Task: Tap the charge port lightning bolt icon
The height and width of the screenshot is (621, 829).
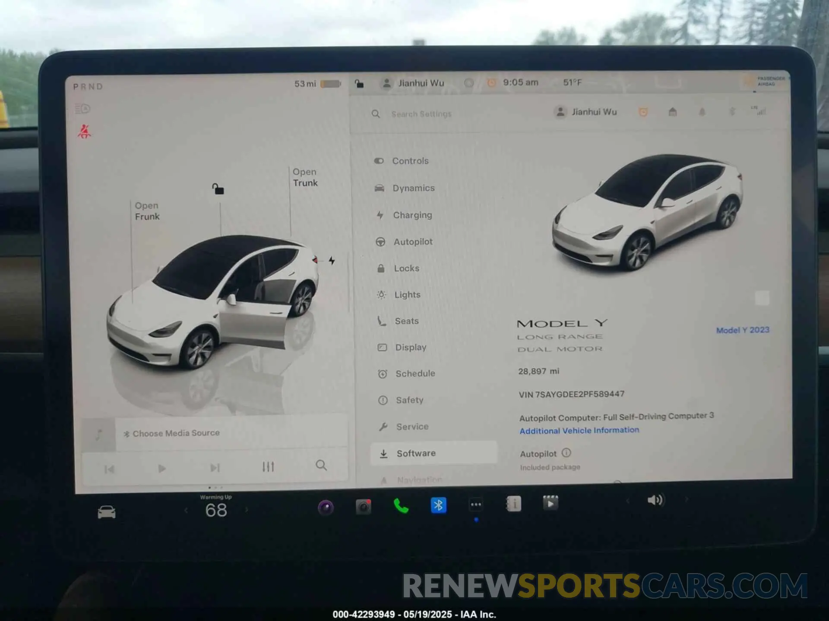Action: (x=332, y=260)
